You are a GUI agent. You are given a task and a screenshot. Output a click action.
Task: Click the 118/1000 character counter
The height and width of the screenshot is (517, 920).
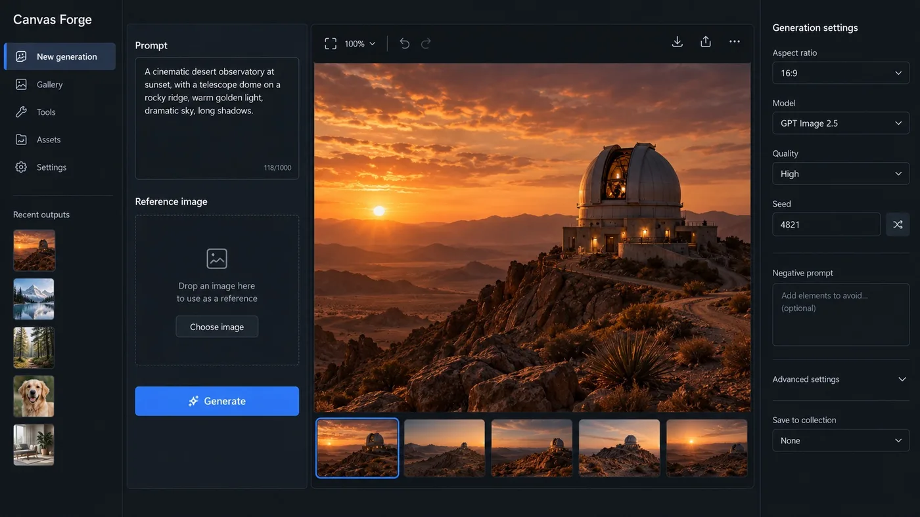277,168
